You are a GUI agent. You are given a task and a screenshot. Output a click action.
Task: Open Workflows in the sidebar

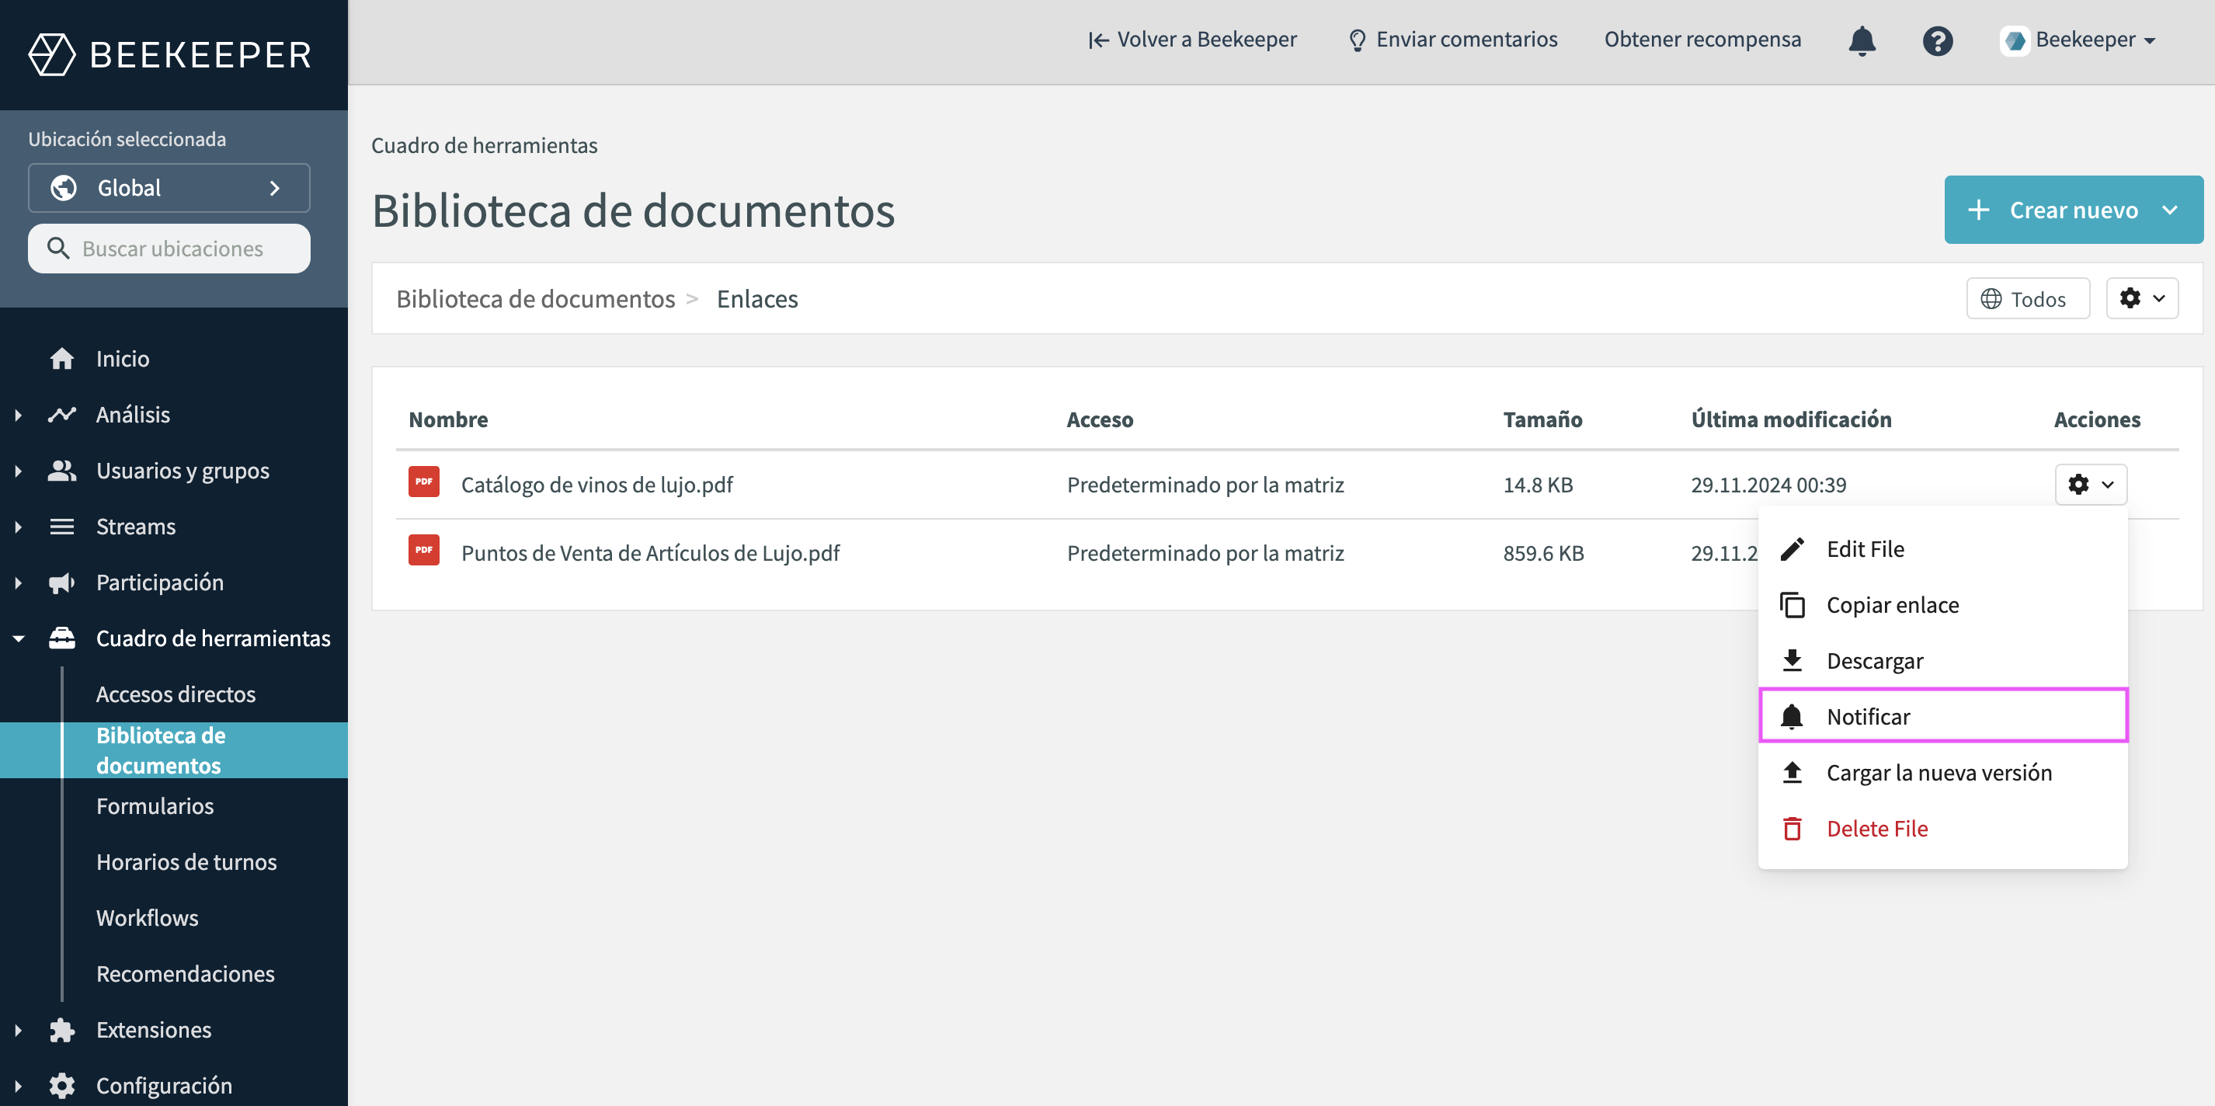pyautogui.click(x=147, y=917)
